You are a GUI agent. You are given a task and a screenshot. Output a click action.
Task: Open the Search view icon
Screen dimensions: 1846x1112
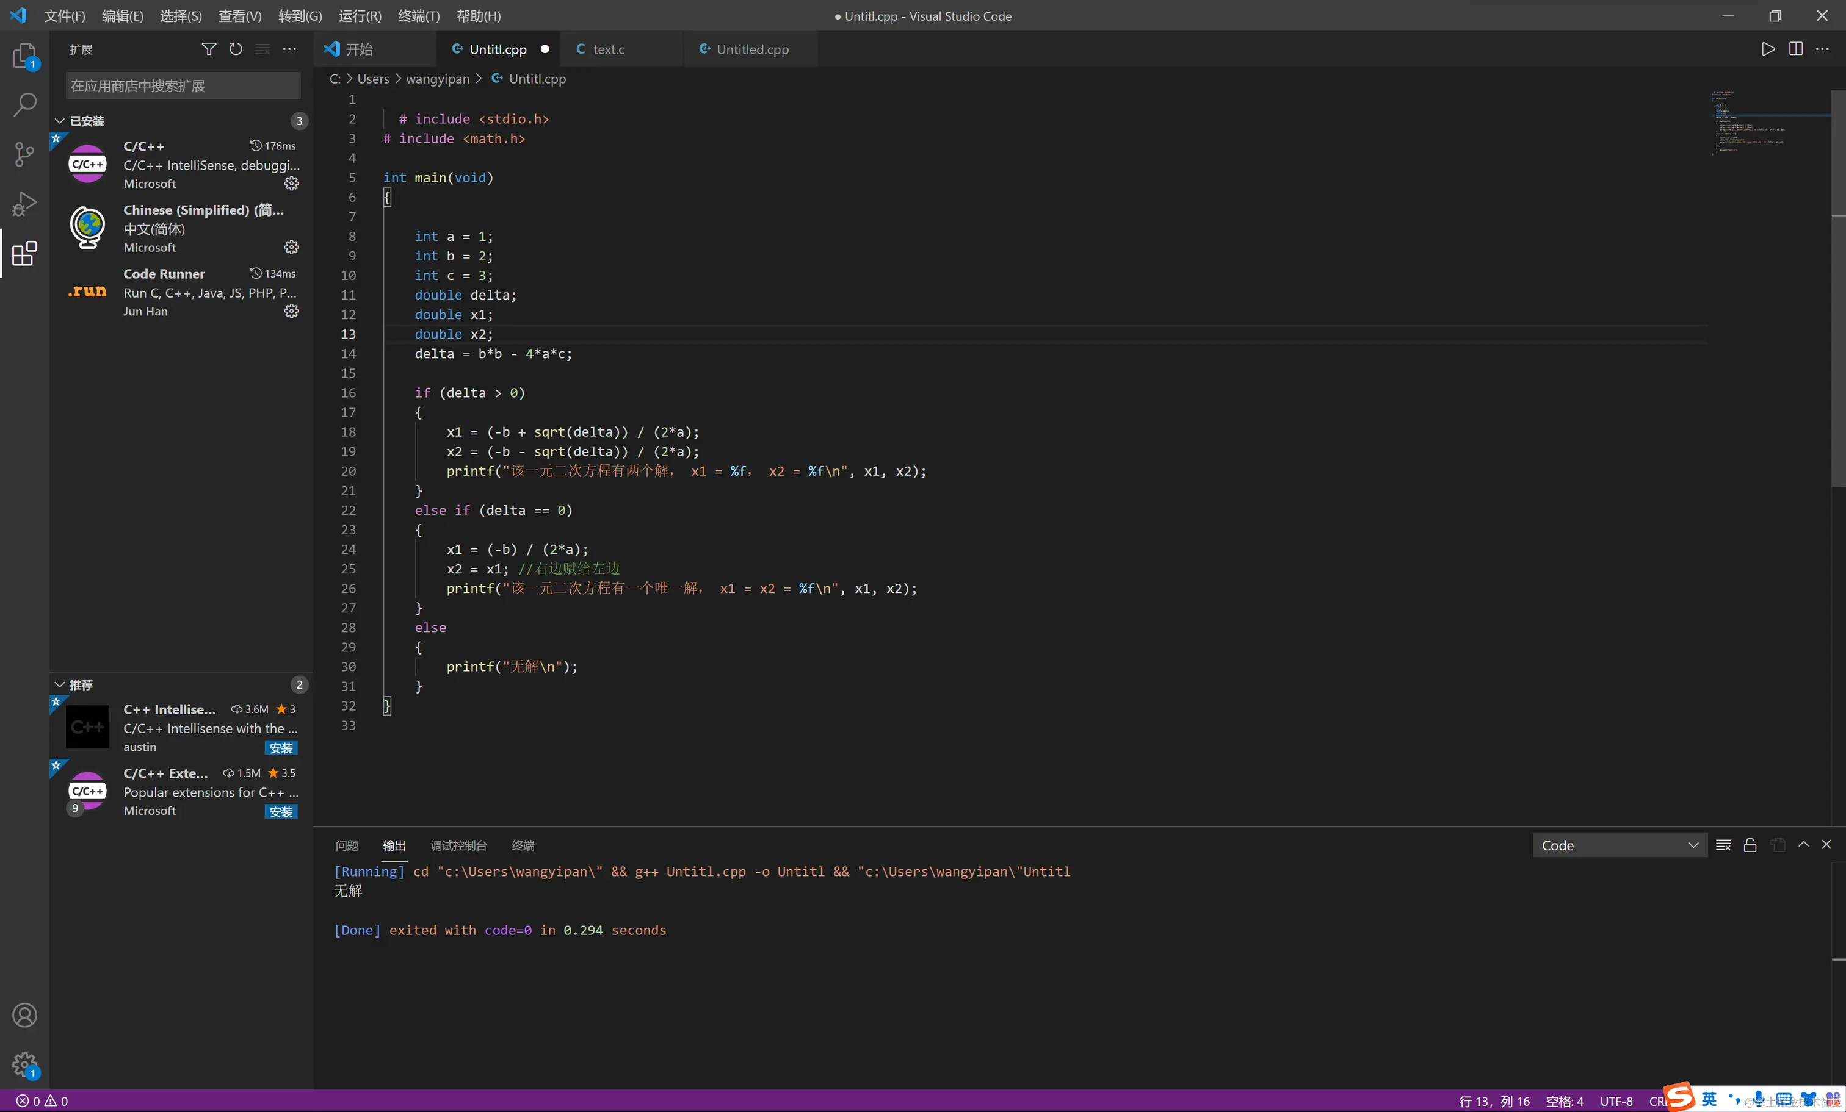coord(24,104)
